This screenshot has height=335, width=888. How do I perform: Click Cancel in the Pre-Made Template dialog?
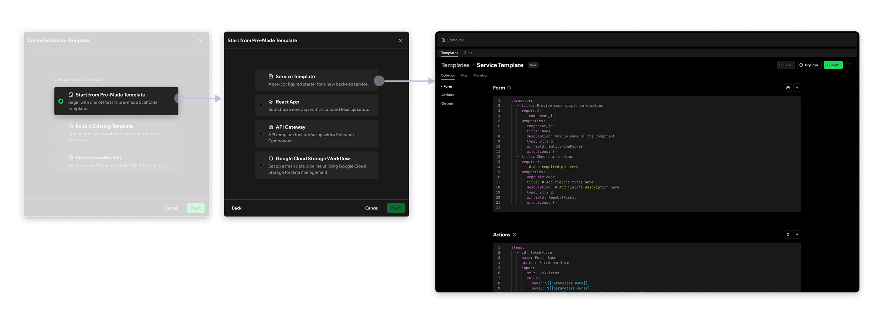tap(372, 208)
